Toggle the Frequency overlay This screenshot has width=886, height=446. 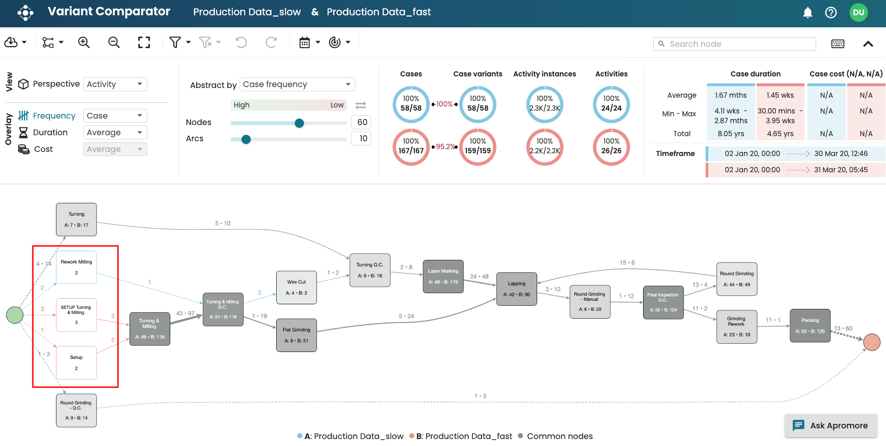tap(54, 116)
